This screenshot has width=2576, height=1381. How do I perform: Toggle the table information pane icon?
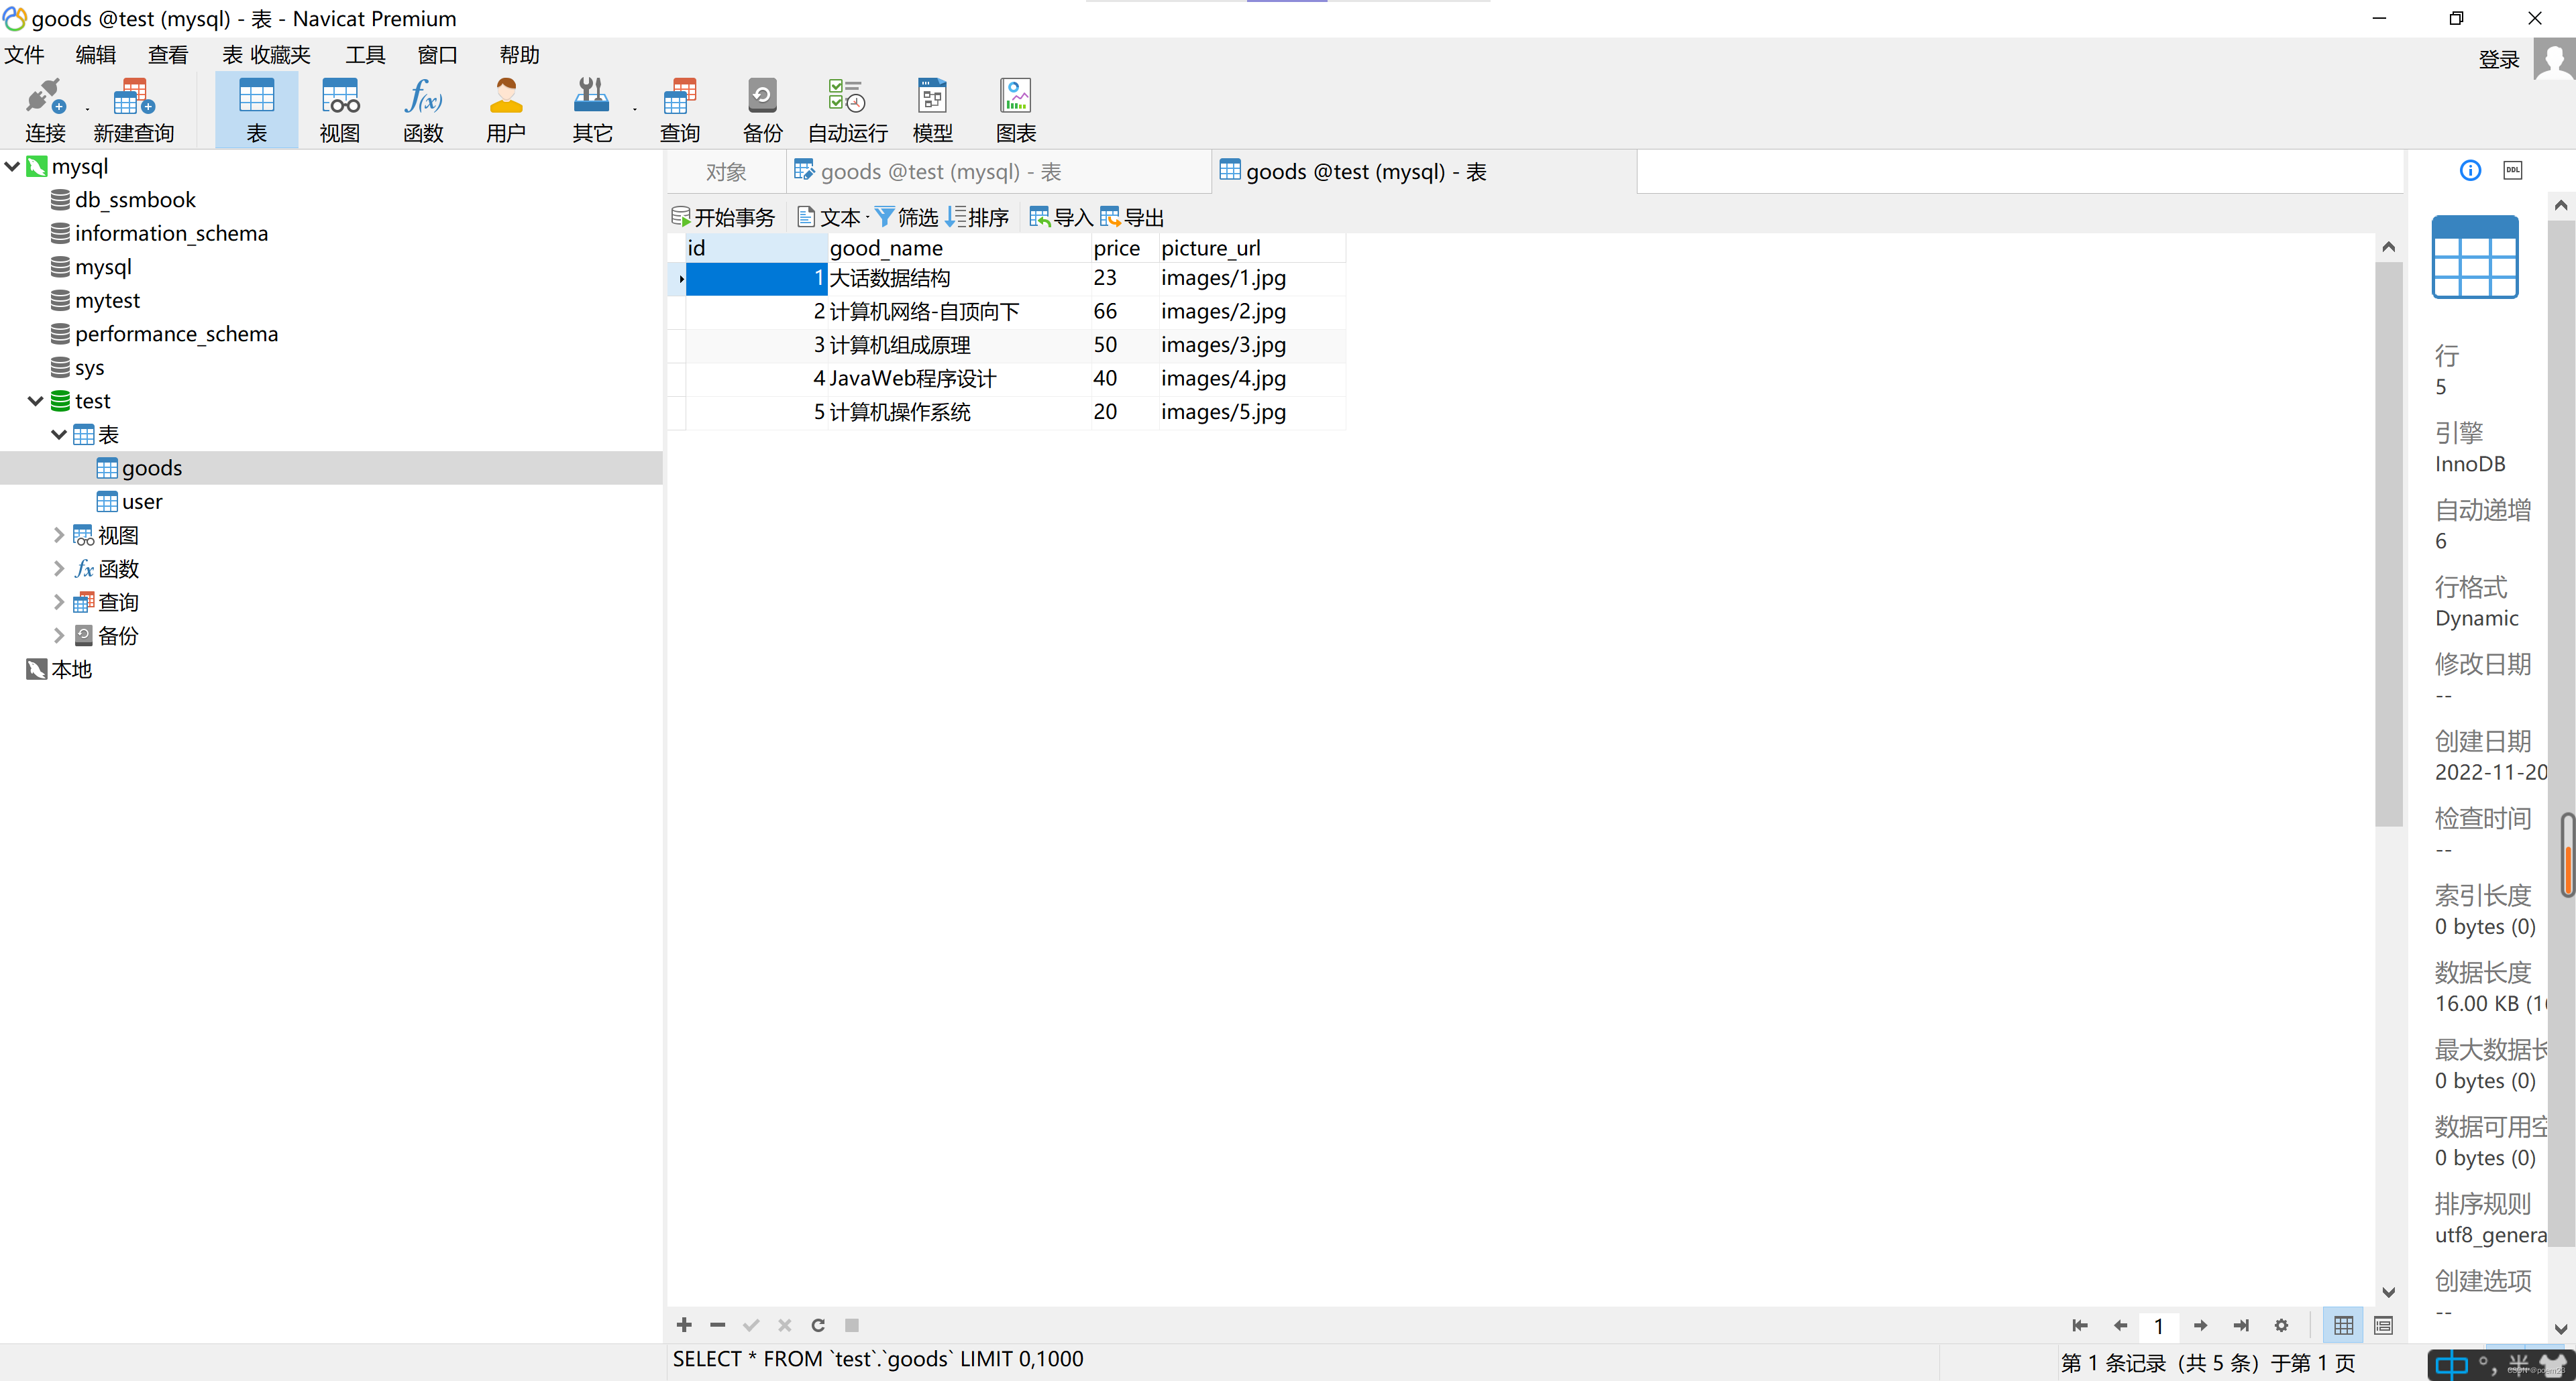click(x=2469, y=170)
